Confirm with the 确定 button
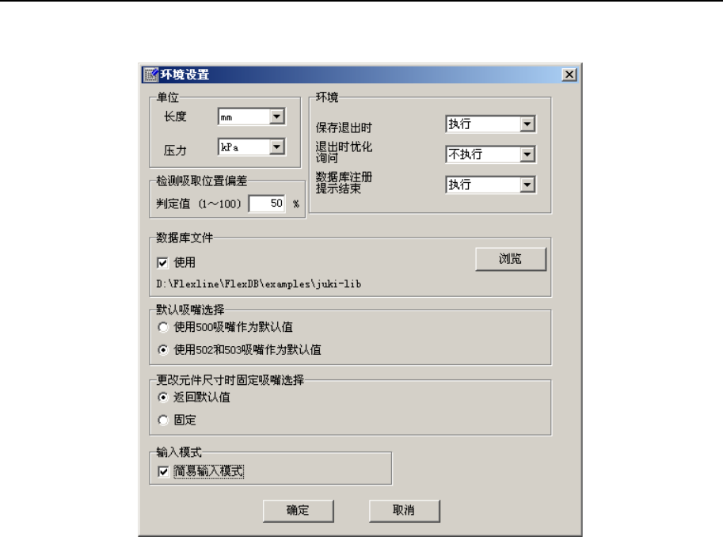Image resolution: width=723 pixels, height=537 pixels. 298,511
